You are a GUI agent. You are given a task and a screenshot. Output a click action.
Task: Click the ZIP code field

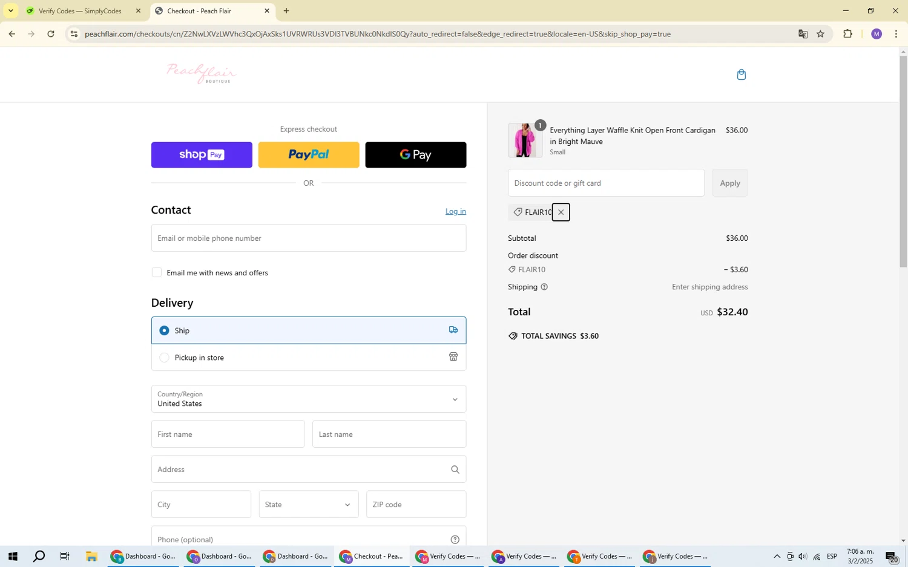[416, 504]
